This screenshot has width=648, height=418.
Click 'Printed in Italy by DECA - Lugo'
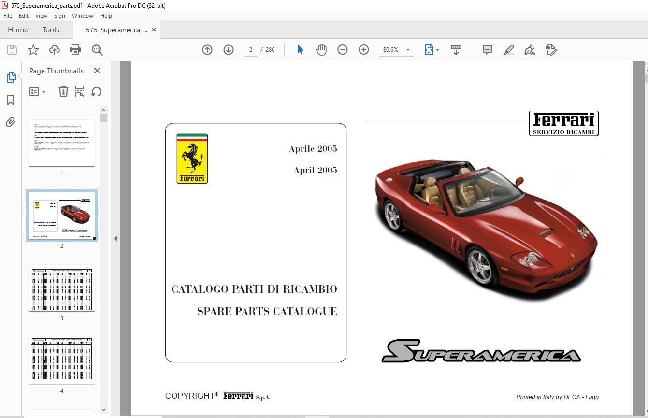(558, 397)
